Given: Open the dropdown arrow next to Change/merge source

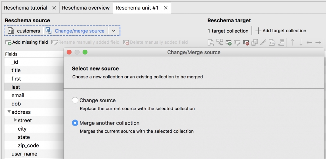Looking at the screenshot, I should (114, 31).
